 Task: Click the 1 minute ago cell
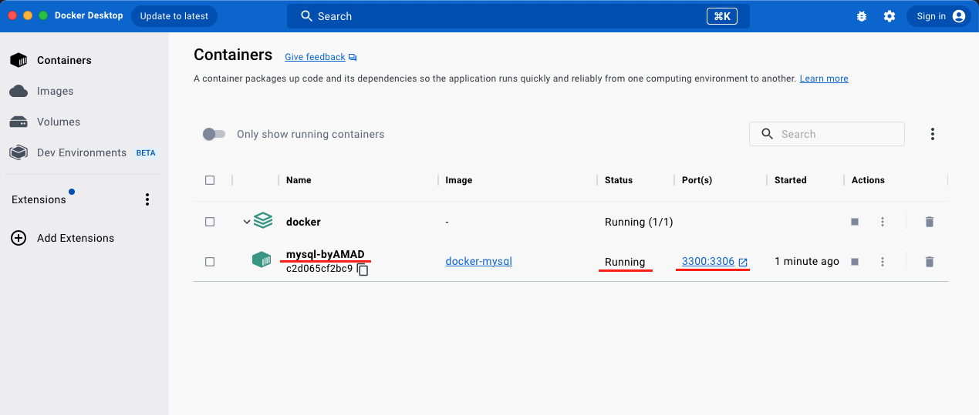point(807,262)
